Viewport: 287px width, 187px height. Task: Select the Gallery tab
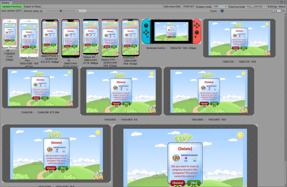(x=6, y=3)
